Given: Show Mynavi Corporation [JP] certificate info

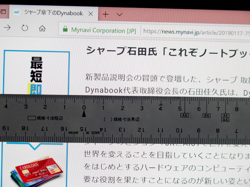Looking at the screenshot, I should pos(103,30).
